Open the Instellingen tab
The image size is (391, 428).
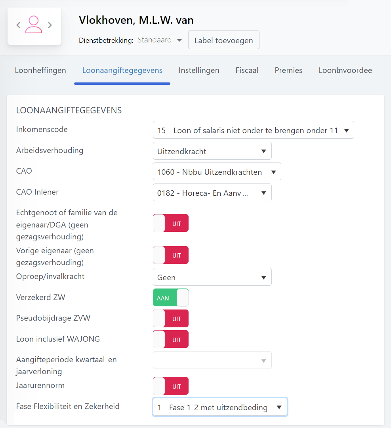(x=199, y=71)
